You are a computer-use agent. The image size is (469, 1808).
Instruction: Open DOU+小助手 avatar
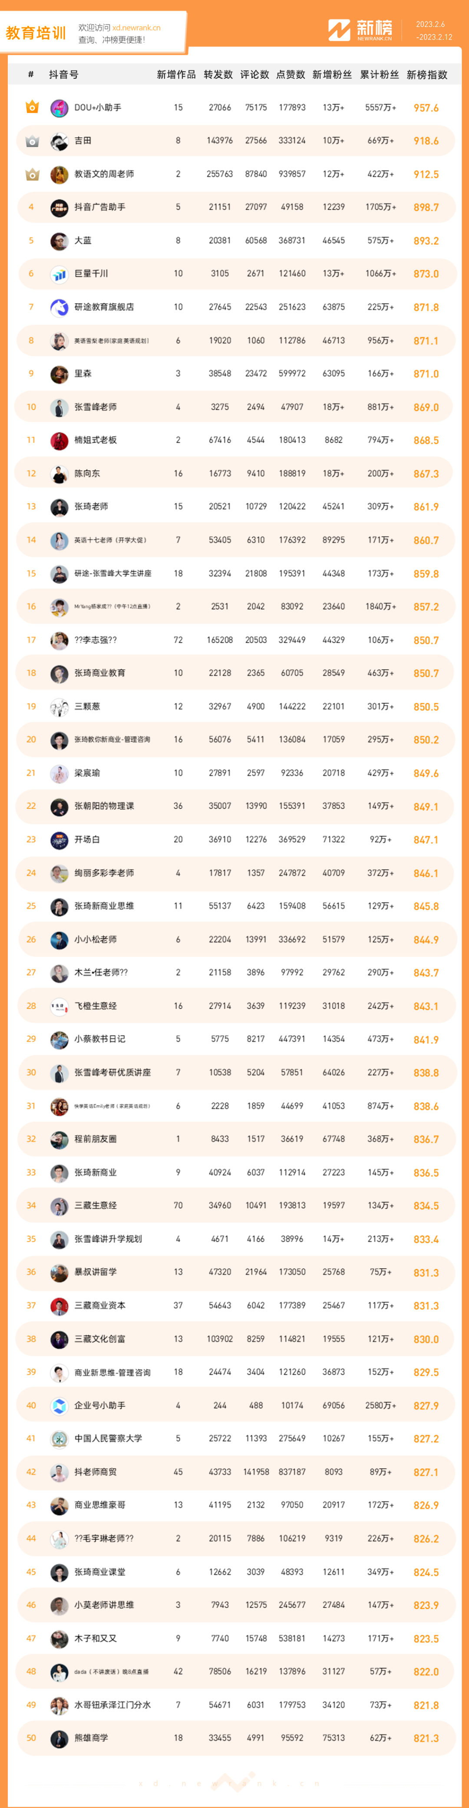(59, 107)
